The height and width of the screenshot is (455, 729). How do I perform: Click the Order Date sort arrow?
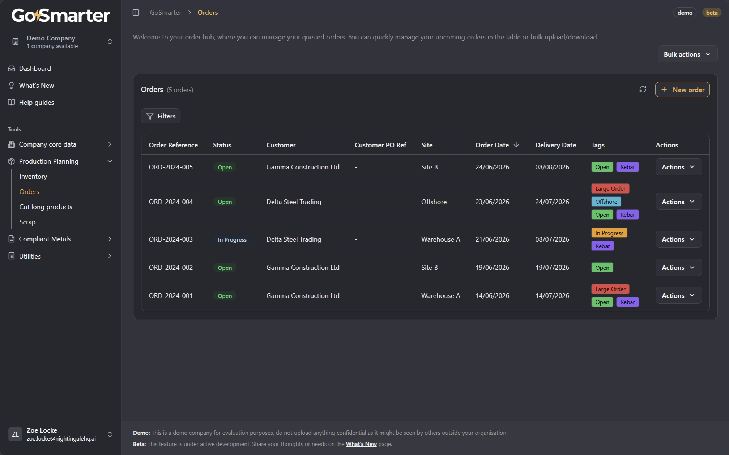[516, 145]
